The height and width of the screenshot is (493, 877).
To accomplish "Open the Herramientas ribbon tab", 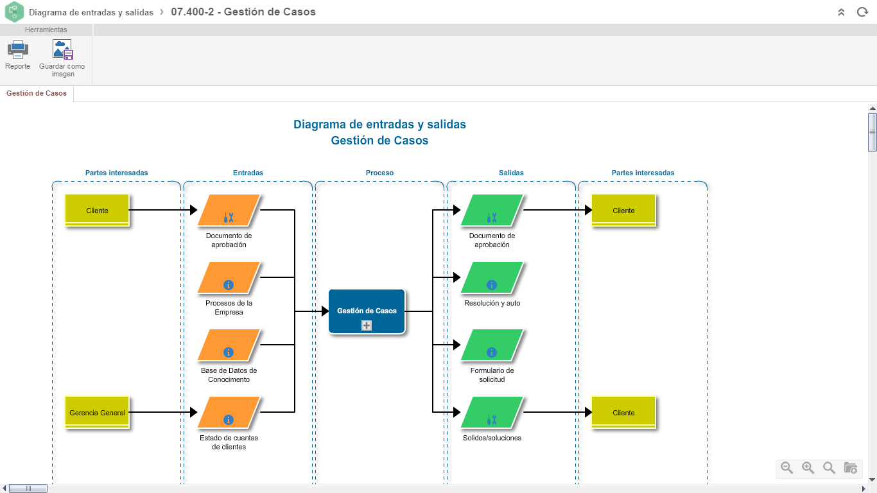I will click(x=46, y=30).
